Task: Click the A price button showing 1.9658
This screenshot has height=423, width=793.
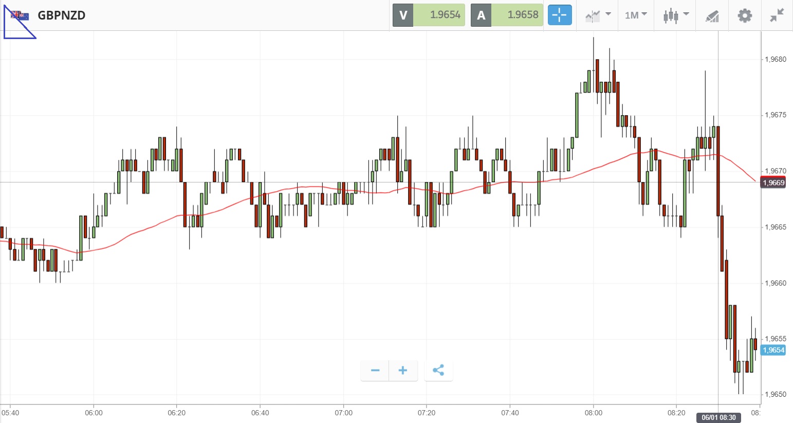Action: (x=507, y=15)
